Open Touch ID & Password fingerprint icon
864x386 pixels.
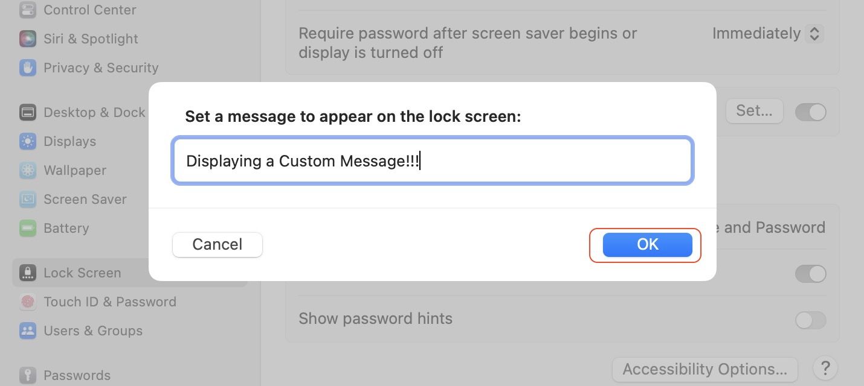(x=27, y=302)
